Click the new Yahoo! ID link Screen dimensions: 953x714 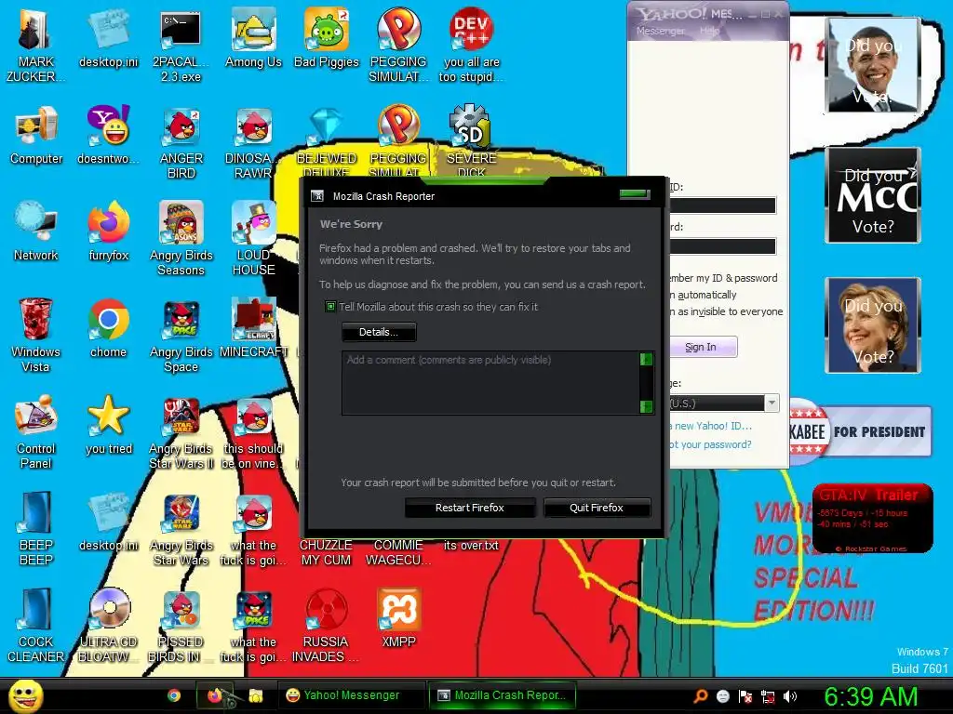tap(711, 426)
